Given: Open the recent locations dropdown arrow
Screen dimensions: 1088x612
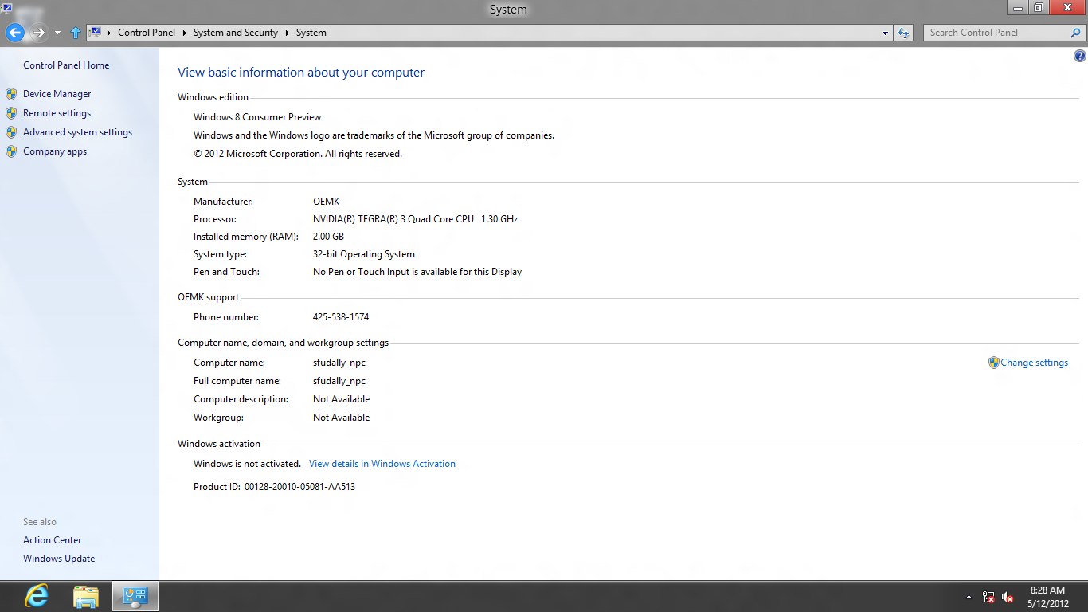Looking at the screenshot, I should pyautogui.click(x=57, y=33).
